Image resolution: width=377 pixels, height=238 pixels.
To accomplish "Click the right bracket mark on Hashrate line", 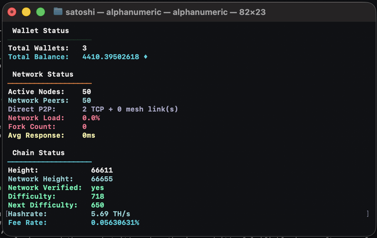I will tap(368, 213).
